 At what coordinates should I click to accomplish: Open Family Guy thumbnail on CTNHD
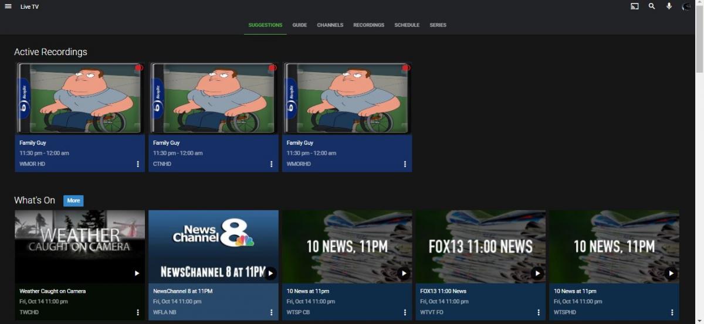(x=214, y=98)
